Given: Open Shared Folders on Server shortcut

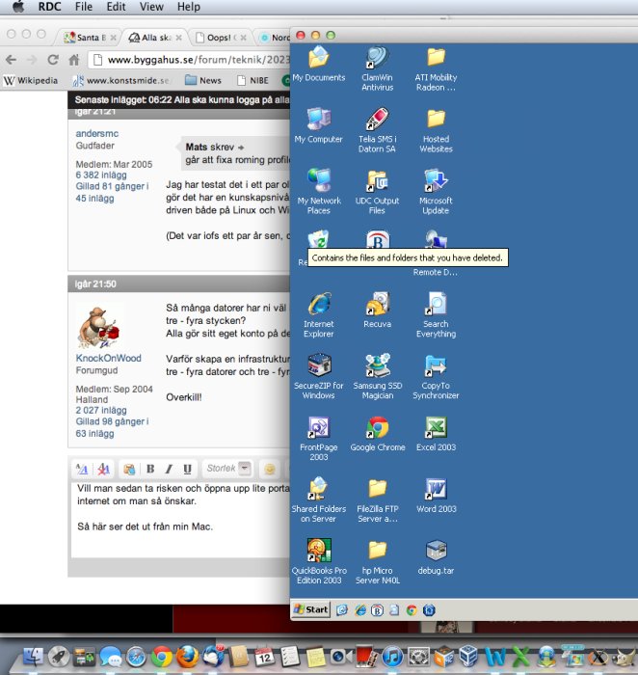Looking at the screenshot, I should tap(319, 499).
